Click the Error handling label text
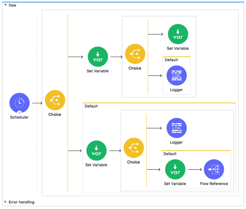246x209 pixels. pyautogui.click(x=21, y=202)
